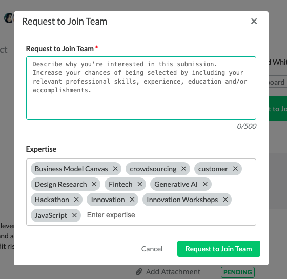Remove the JavaScript expertise tag
Image resolution: width=287 pixels, height=279 pixels.
(74, 215)
